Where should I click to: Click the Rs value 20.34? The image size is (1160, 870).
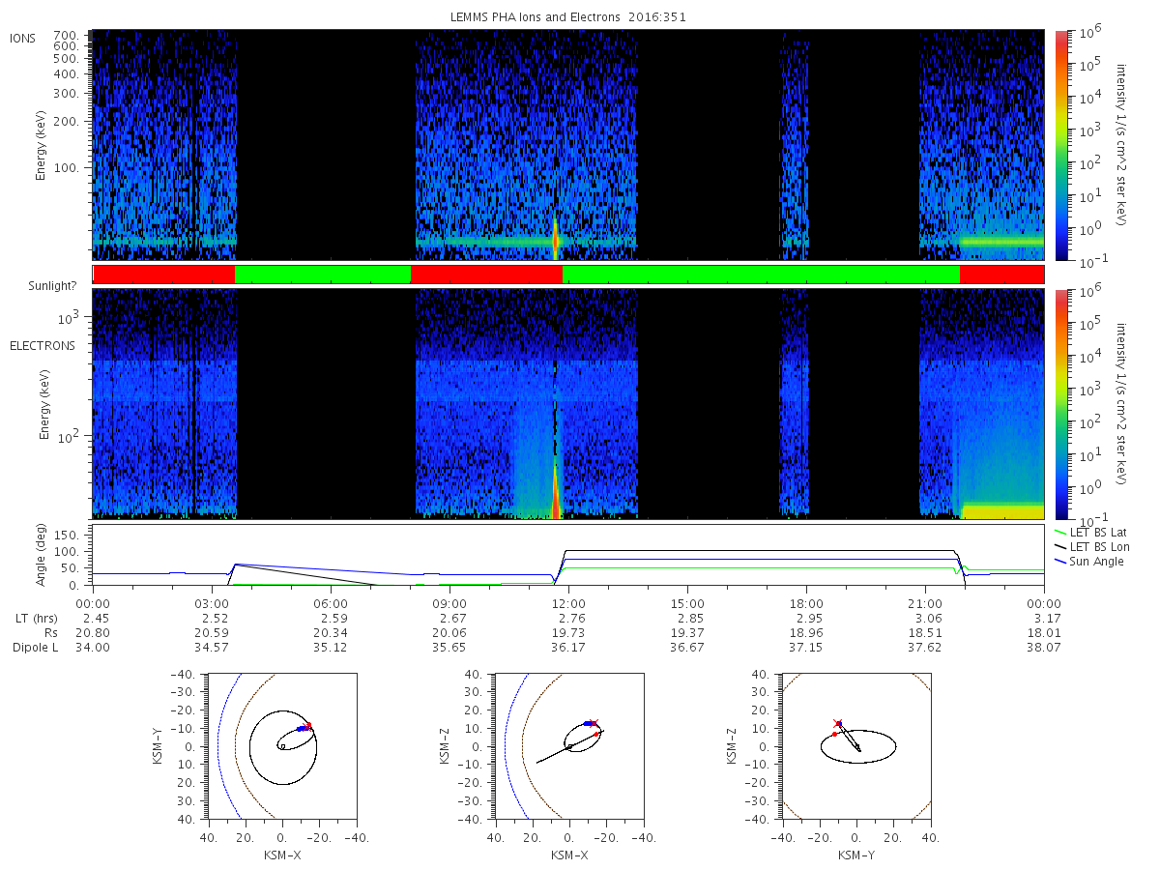[x=331, y=633]
